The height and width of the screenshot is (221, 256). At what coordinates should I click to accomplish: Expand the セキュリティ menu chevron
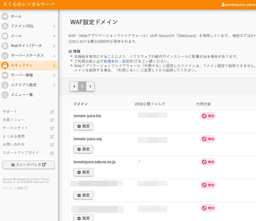pyautogui.click(x=54, y=66)
